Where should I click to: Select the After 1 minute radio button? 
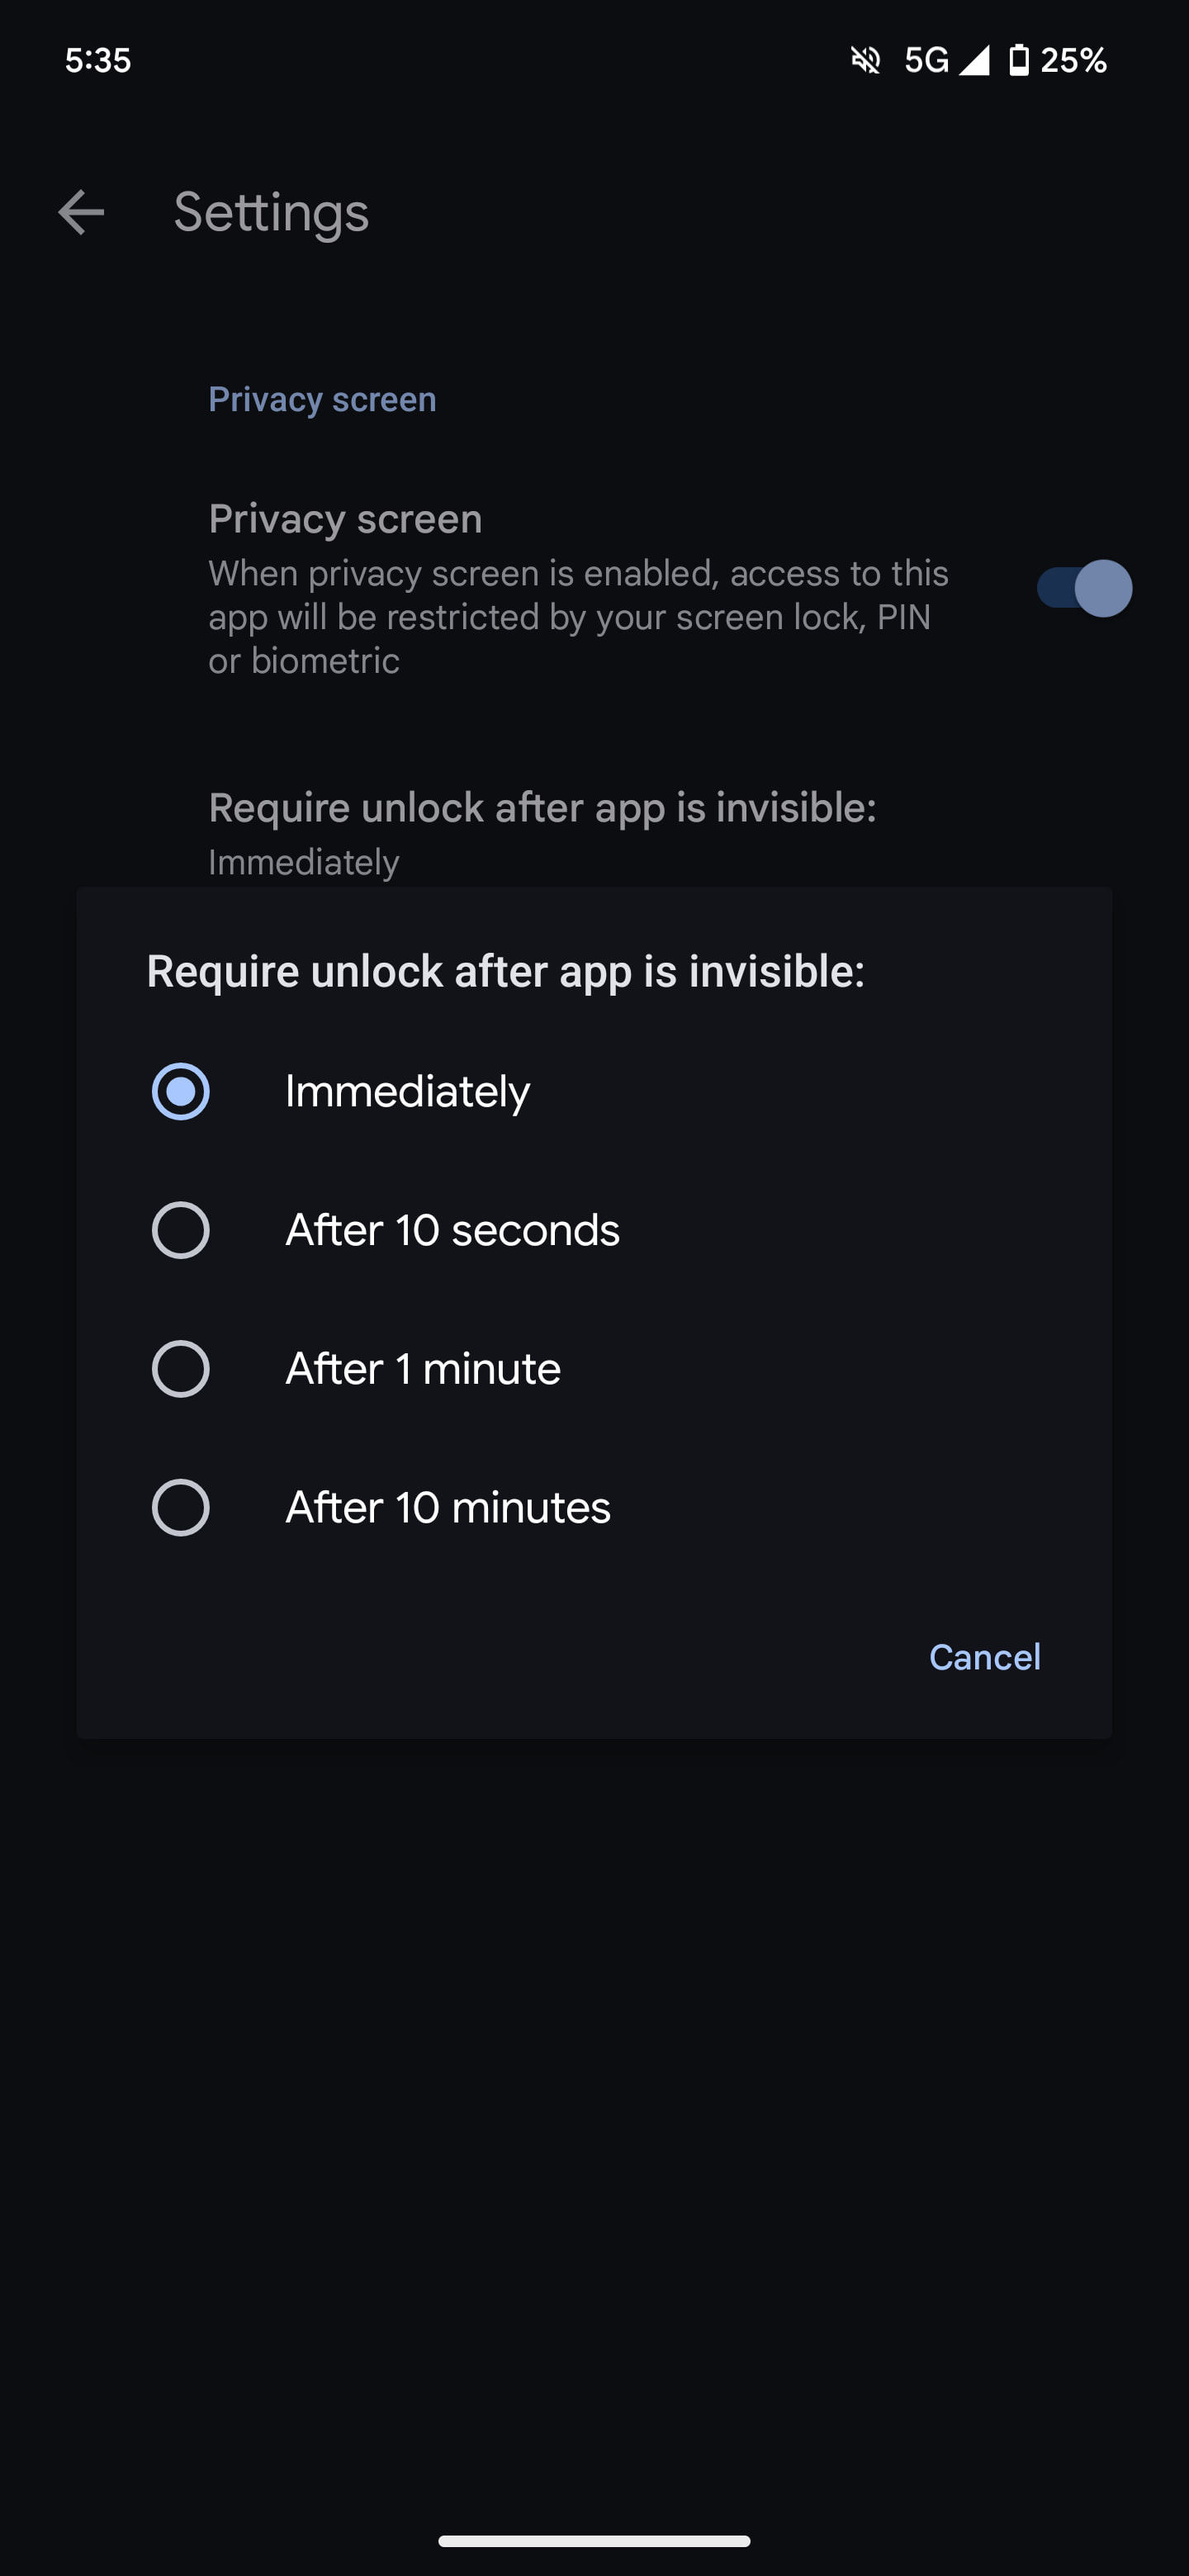tap(181, 1369)
